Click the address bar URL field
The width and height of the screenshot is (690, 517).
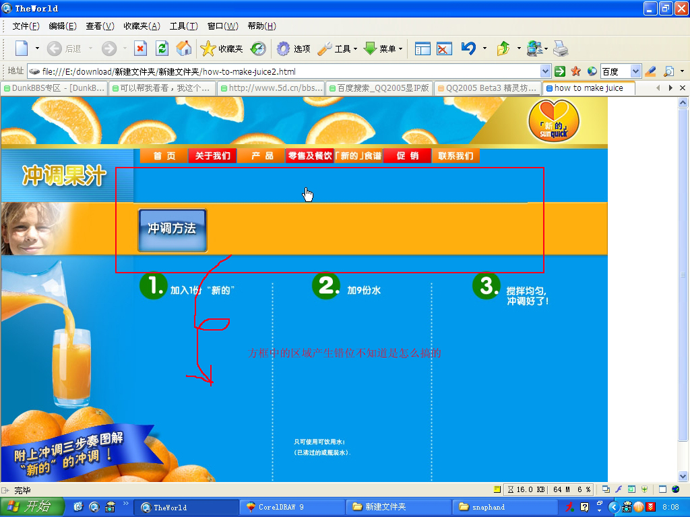(284, 71)
